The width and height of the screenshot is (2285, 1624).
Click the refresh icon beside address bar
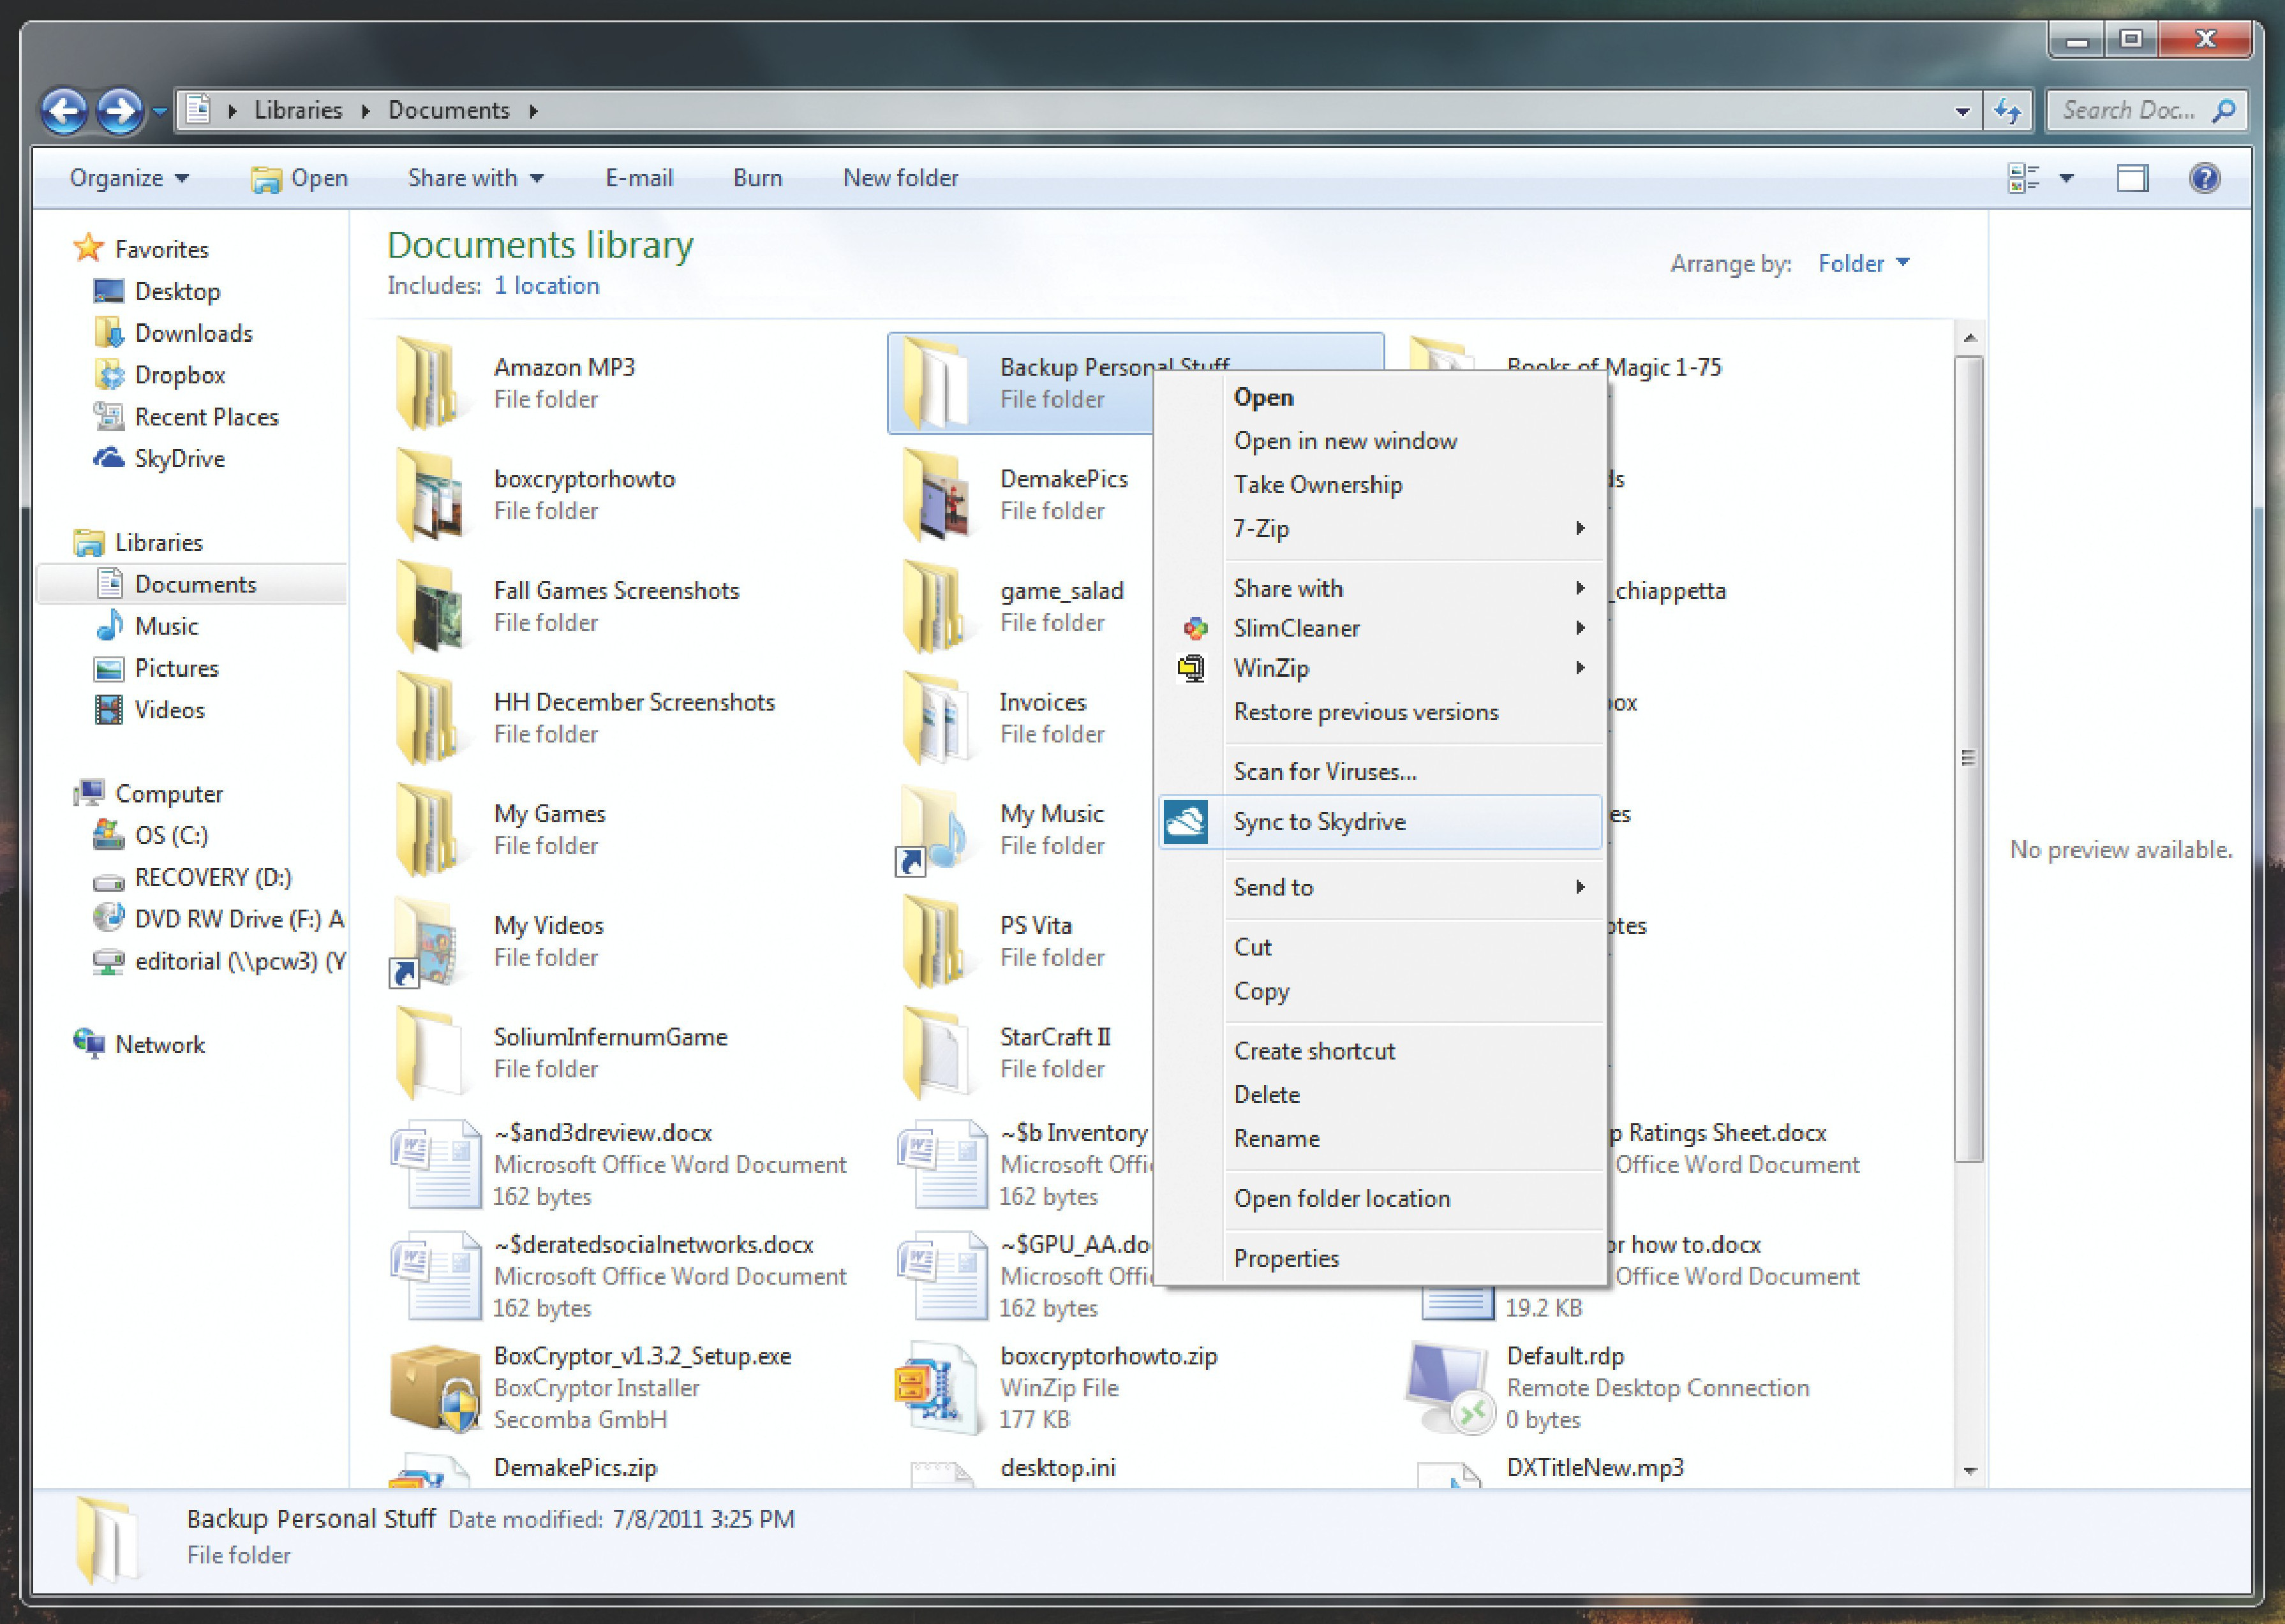tap(2007, 111)
